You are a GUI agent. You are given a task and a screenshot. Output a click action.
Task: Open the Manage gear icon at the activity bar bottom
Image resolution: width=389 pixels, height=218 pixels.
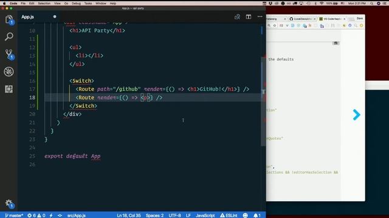tap(9, 203)
